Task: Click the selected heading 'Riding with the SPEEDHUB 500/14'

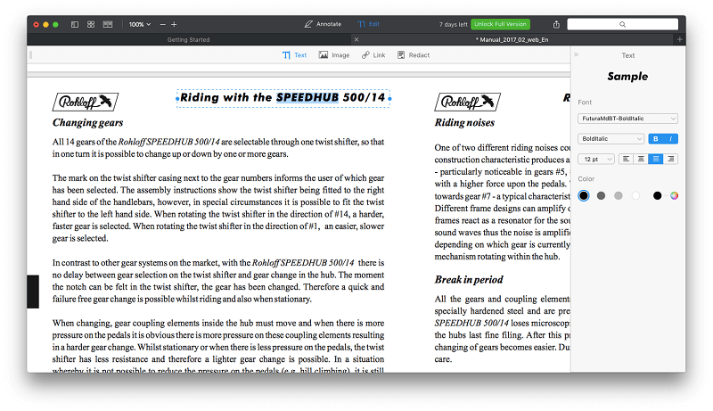Action: point(283,98)
